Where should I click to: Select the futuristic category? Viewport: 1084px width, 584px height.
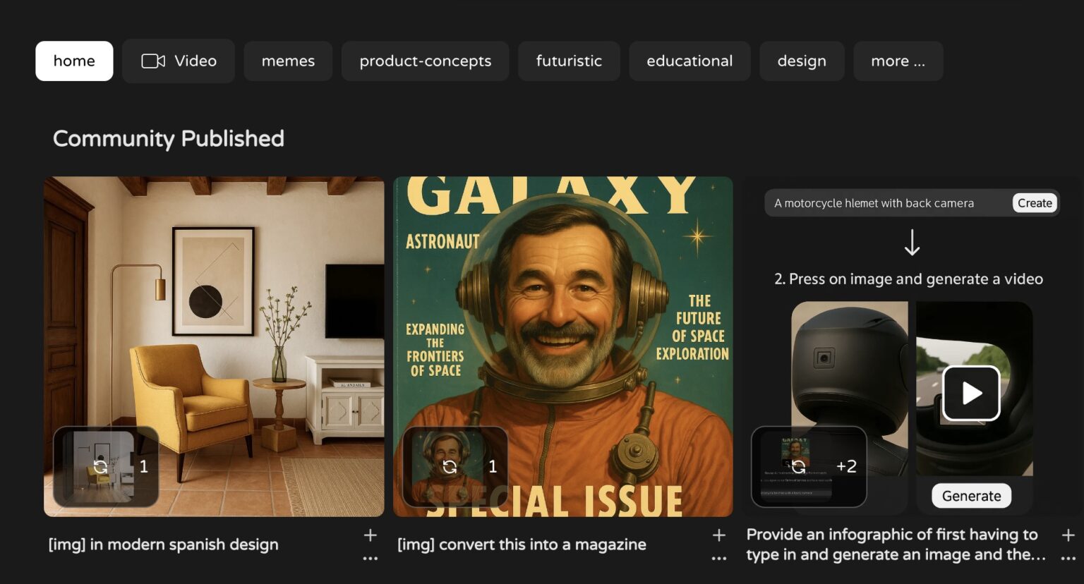[569, 61]
